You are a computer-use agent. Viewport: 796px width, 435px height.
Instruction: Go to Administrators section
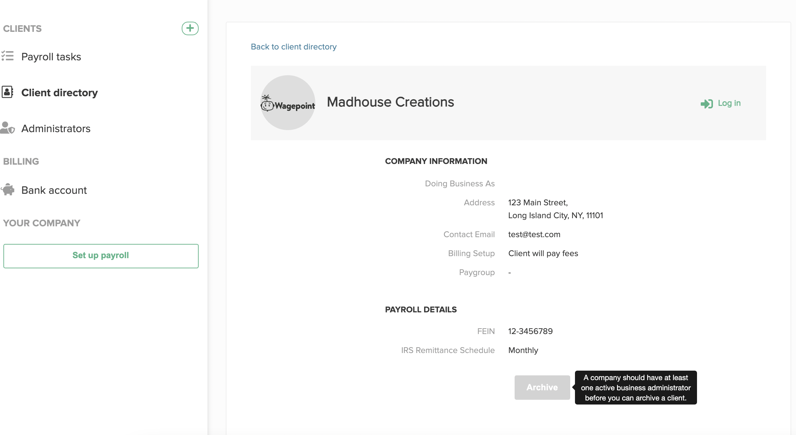[56, 129]
